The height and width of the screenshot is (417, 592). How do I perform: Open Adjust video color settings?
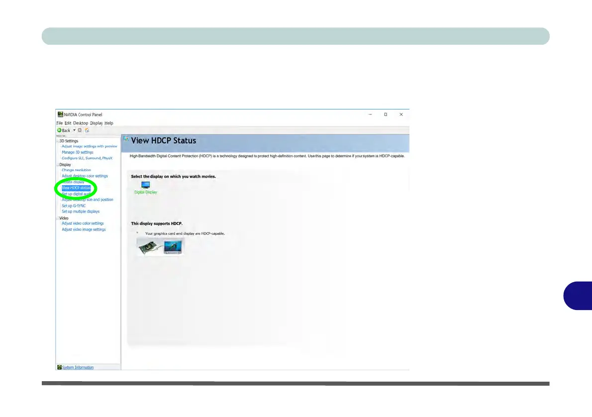pyautogui.click(x=83, y=223)
